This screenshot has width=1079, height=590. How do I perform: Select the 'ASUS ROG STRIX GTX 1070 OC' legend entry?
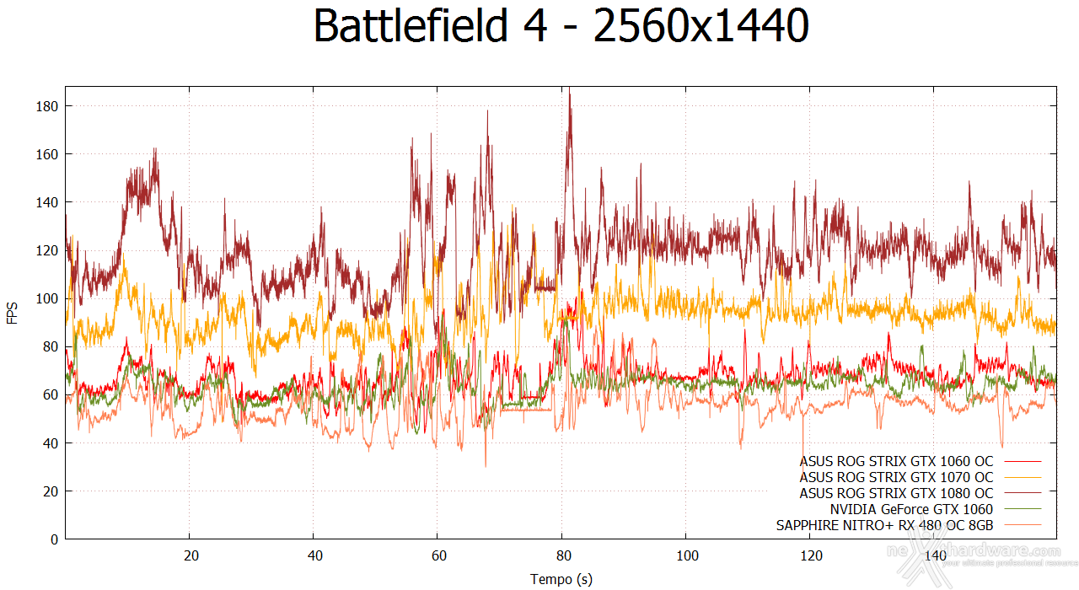896,477
